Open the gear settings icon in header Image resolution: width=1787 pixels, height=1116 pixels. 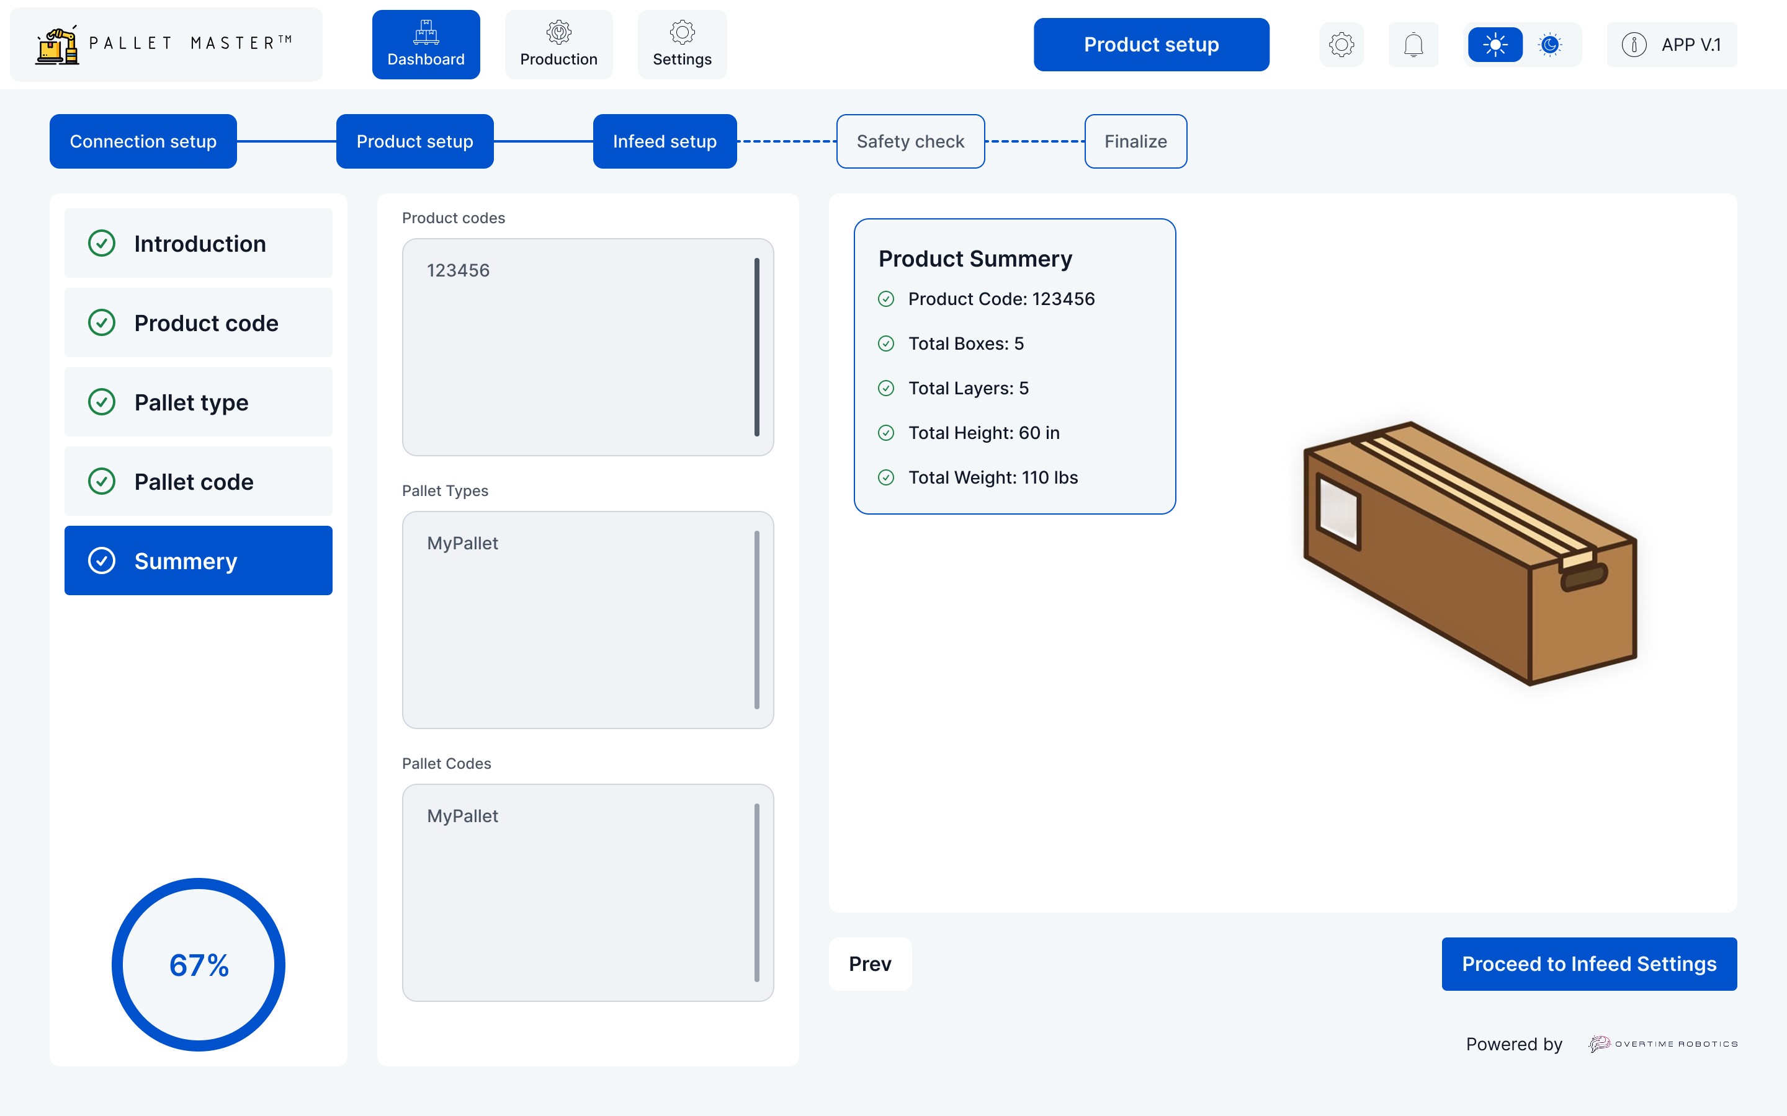(1341, 45)
